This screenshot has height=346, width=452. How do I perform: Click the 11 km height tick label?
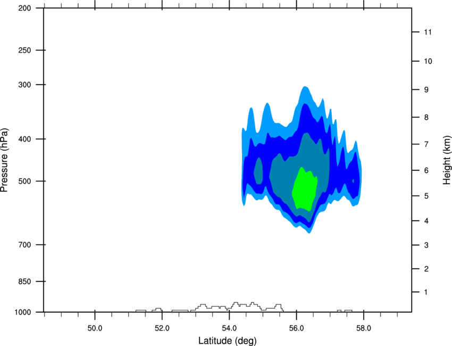(428, 32)
